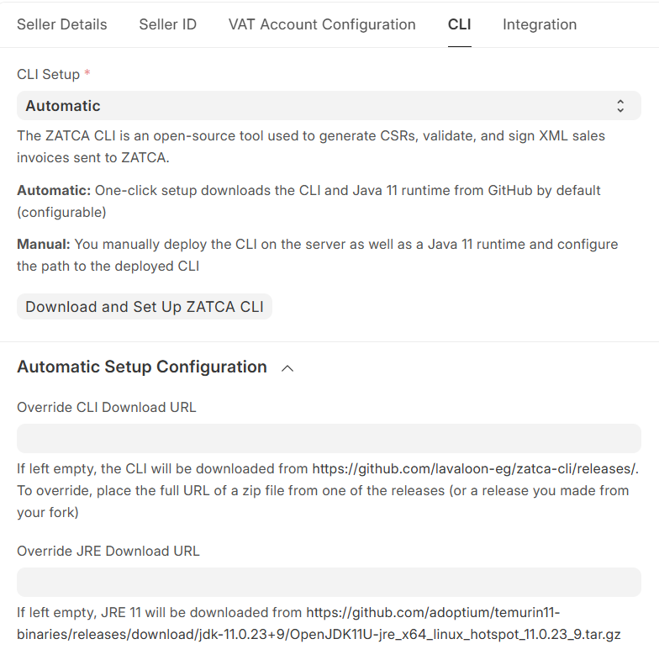
Task: Focus the Override JRE Download URL field
Action: point(329,583)
